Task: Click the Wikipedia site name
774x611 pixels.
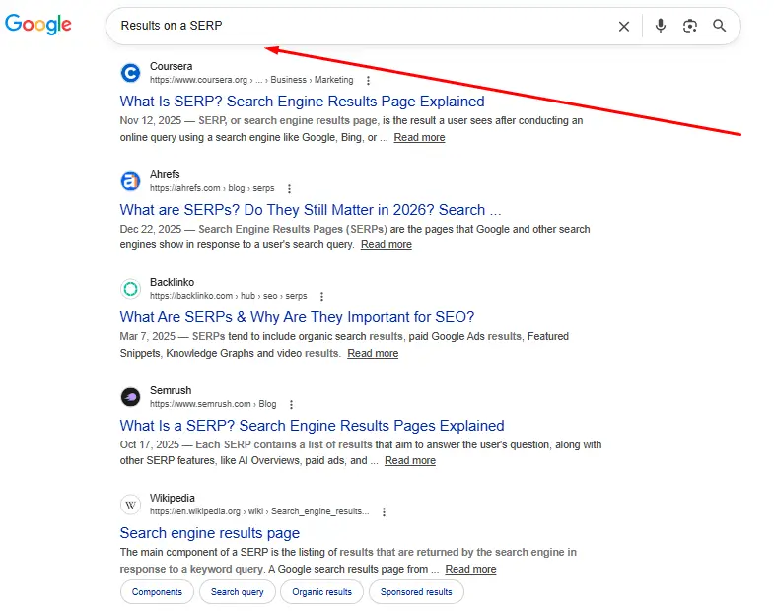Action: tap(173, 498)
